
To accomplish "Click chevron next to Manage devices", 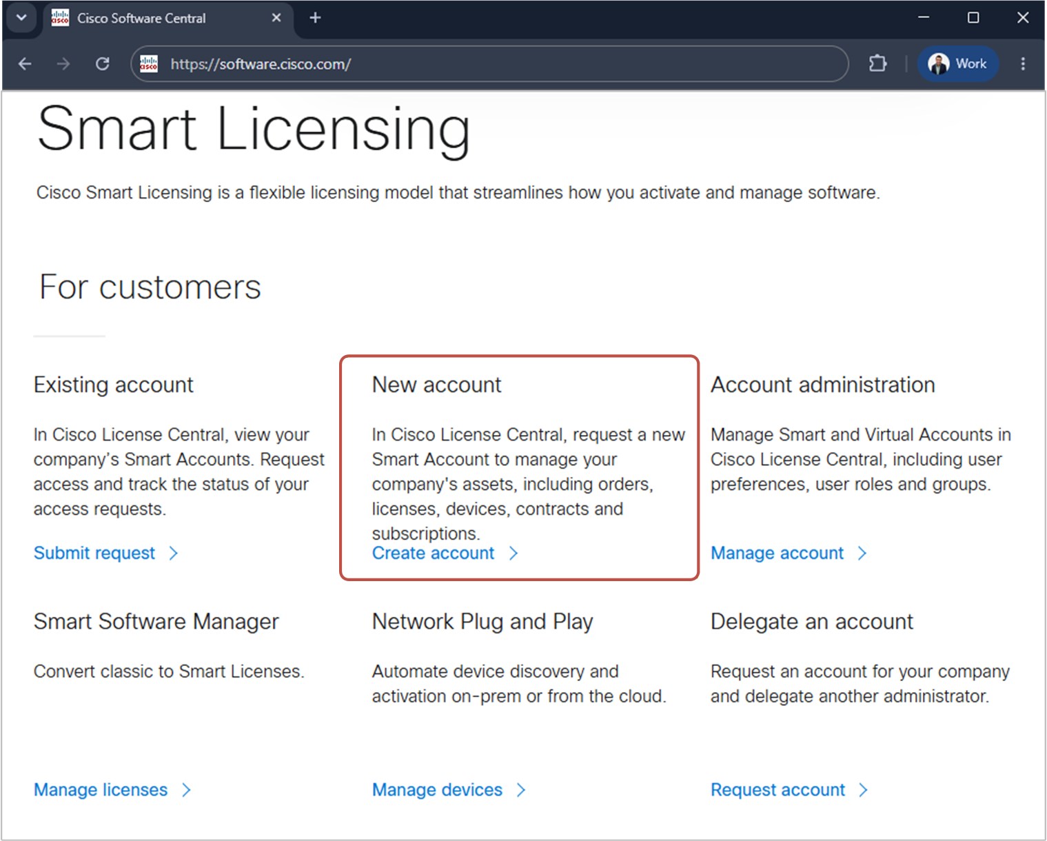I will [x=521, y=790].
